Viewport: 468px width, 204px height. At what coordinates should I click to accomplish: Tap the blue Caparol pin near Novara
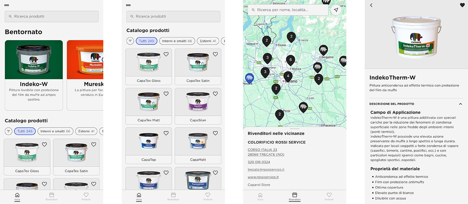coord(249,78)
